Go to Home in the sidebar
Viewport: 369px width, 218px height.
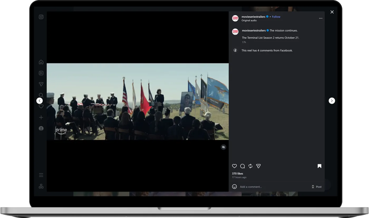pos(41,62)
